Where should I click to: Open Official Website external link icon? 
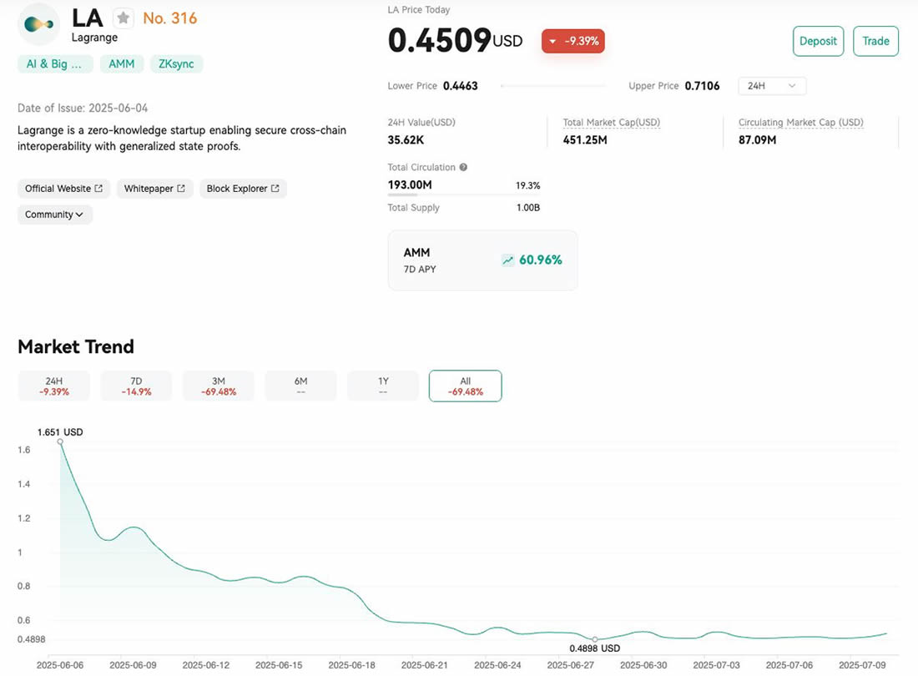click(x=98, y=189)
